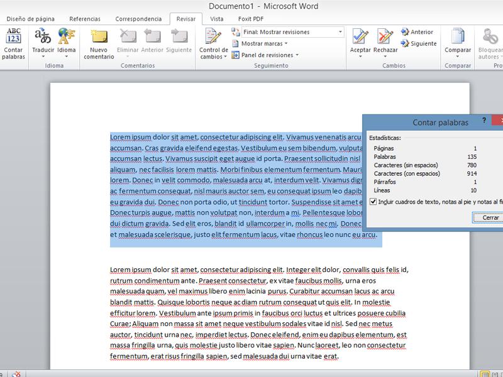Click the help question mark in dialog

coord(484,120)
